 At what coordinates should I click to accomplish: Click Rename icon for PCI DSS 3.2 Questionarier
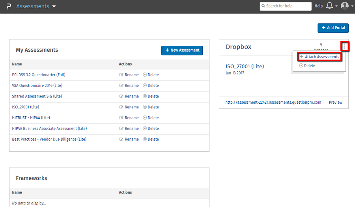click(121, 75)
